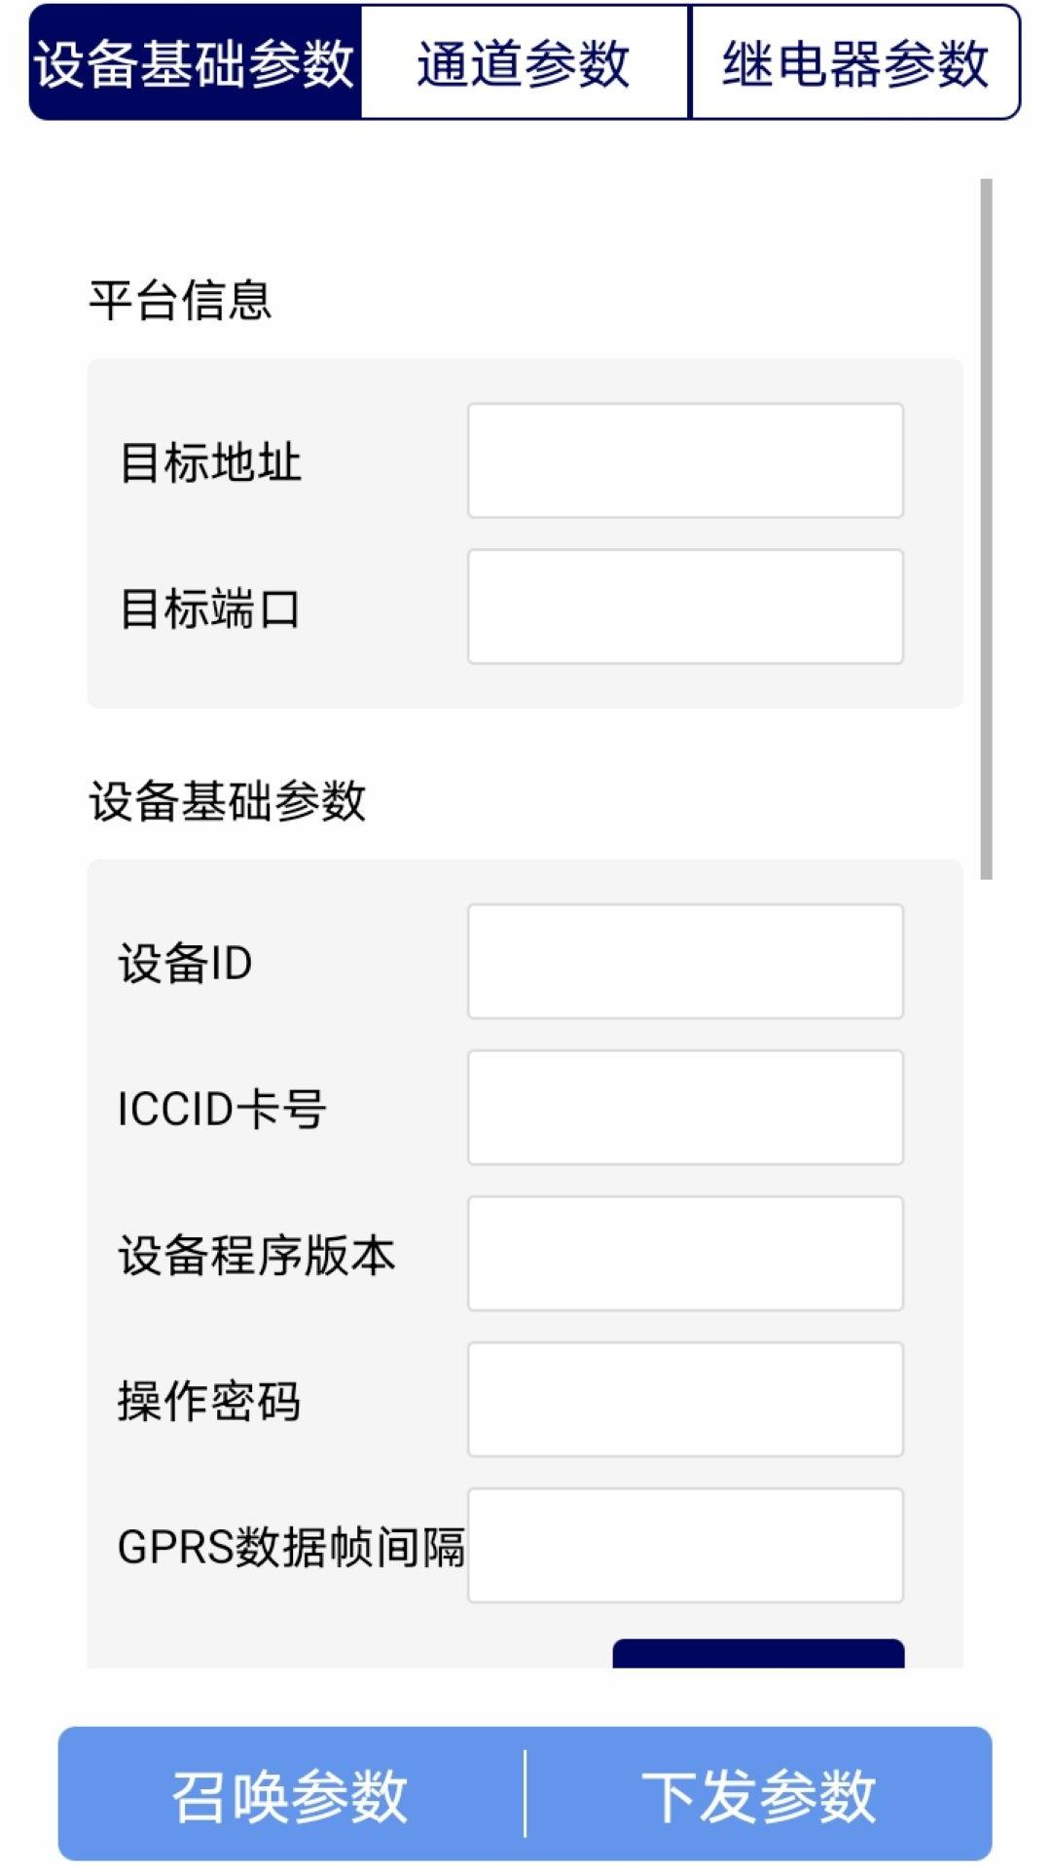Viewport: 1051px width, 1869px height.
Task: Focus the GPRS数据帧间隔 input field
Action: (x=684, y=1547)
